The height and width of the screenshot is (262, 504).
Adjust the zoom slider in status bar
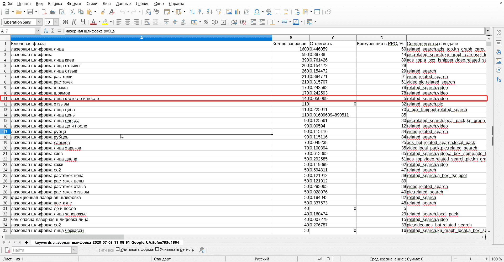(471, 259)
